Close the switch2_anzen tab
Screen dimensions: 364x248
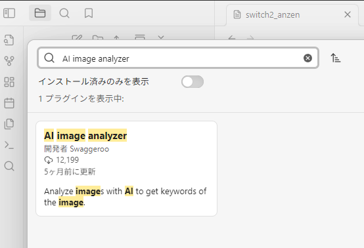pyautogui.click(x=348, y=14)
